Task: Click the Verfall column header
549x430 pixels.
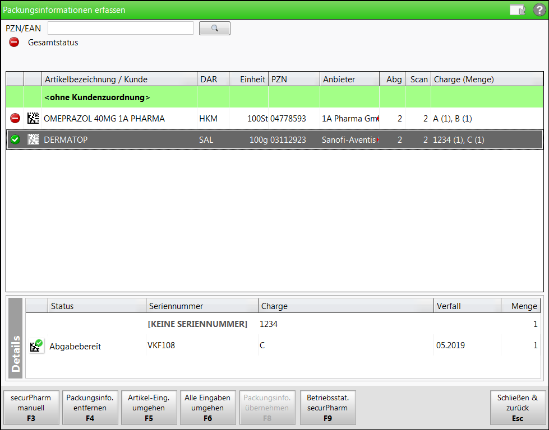Action: click(x=468, y=306)
